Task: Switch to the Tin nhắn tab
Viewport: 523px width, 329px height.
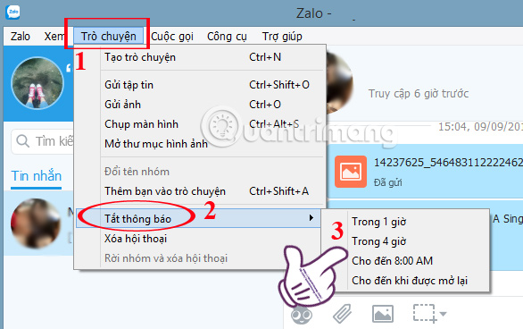Action: [x=37, y=176]
